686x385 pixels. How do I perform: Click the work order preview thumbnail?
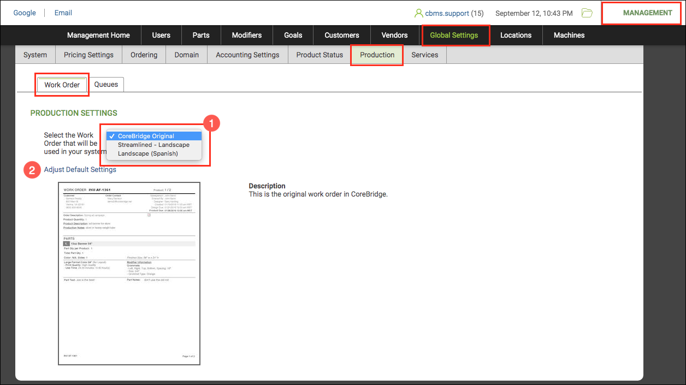[x=129, y=274]
